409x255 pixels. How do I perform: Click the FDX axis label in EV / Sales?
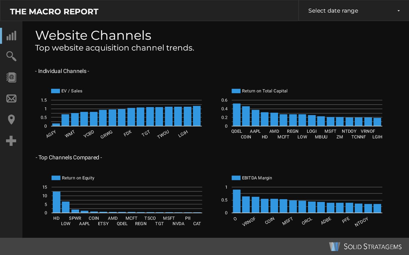(x=128, y=133)
